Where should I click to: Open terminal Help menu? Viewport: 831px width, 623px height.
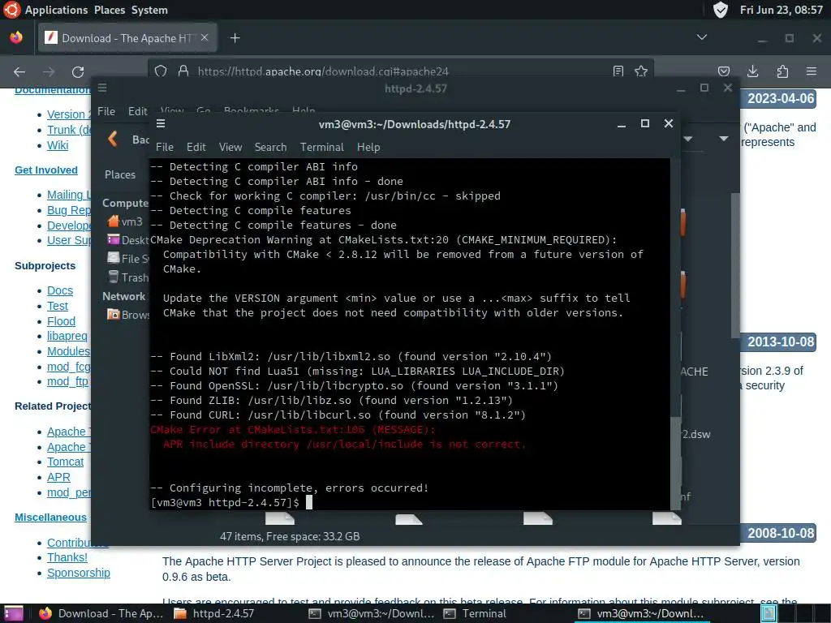click(368, 147)
